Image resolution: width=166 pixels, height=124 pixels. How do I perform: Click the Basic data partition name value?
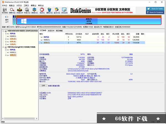[x=75, y=97]
